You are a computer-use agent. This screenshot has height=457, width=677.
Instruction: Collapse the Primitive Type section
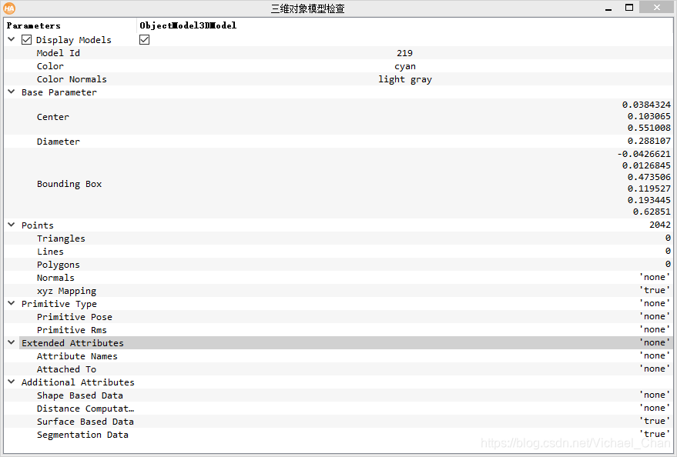[x=11, y=303]
